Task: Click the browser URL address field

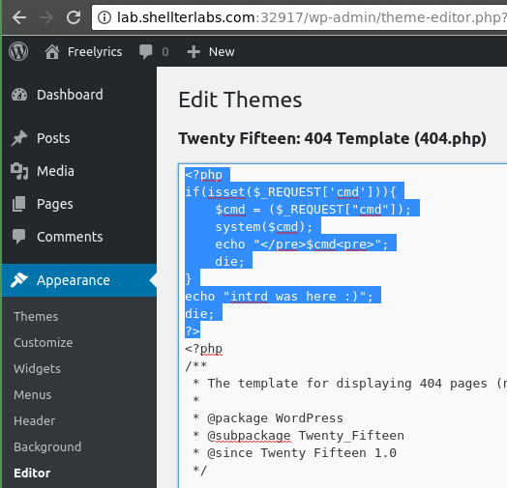Action: pos(299,17)
